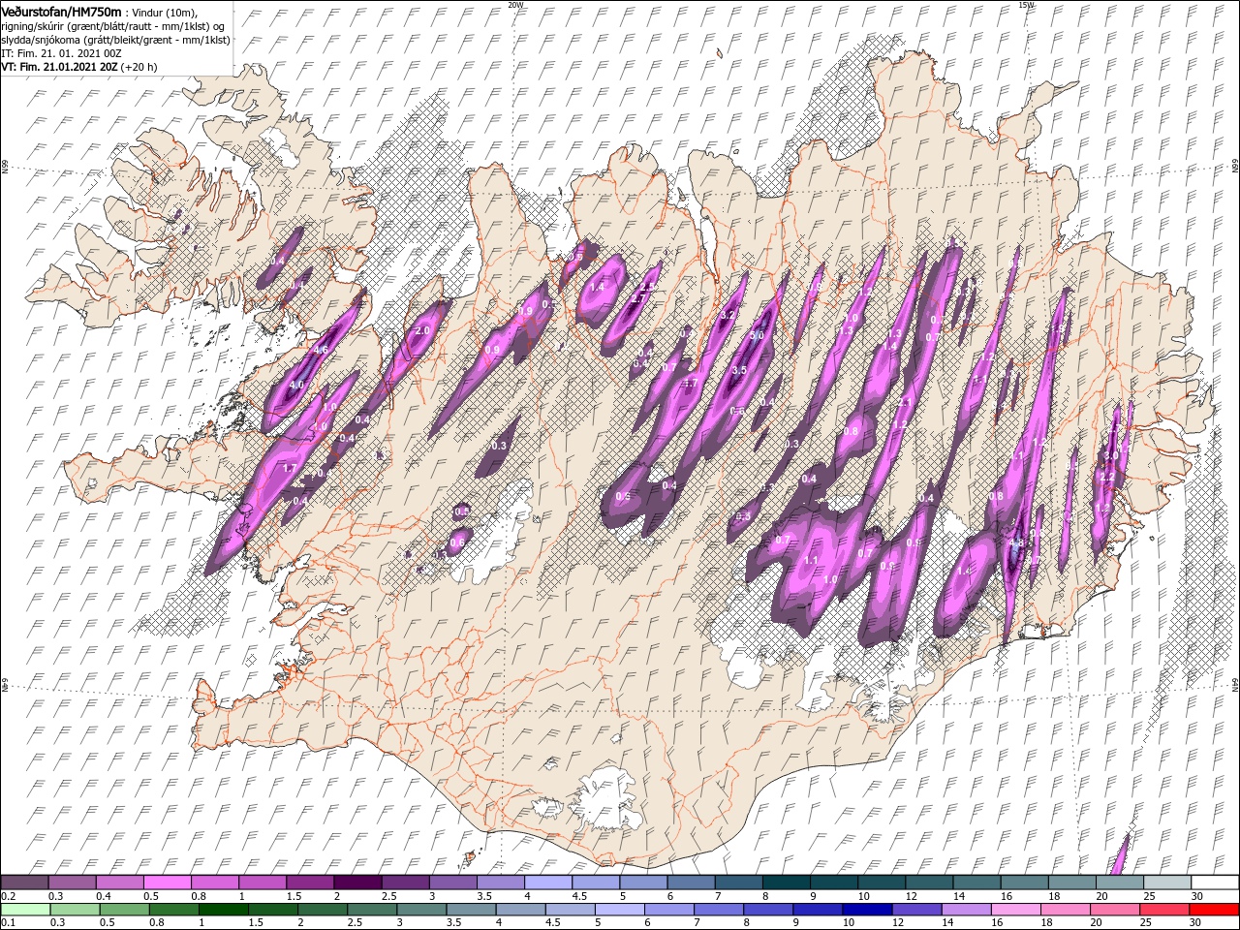Screen dimensions: 1240x930
Task: Click the bright pink 0.5 snow legend swatch
Action: [x=168, y=883]
